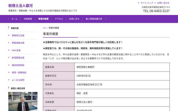
Task: Click the 事業所概要 page heading
Action: 51,34
